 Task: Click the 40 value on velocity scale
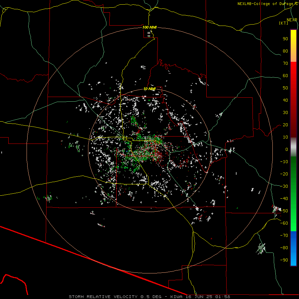pos(285,100)
